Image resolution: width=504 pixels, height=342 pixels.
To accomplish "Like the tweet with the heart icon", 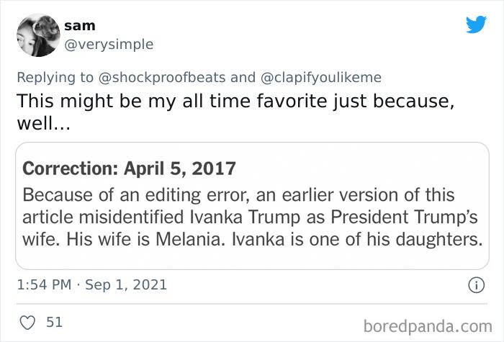I will coord(26,322).
